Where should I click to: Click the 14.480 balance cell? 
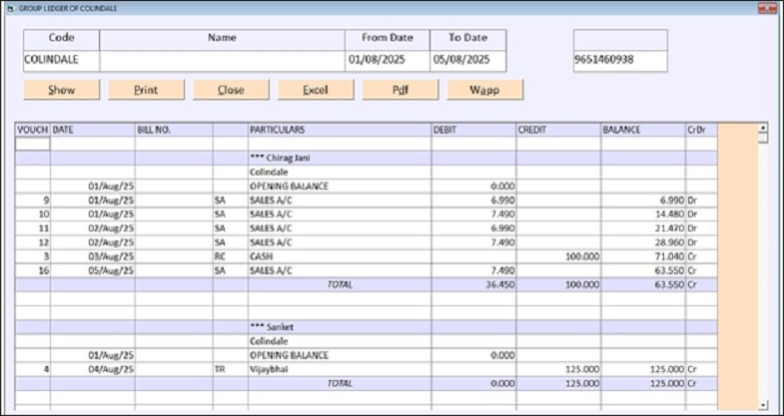click(x=643, y=214)
